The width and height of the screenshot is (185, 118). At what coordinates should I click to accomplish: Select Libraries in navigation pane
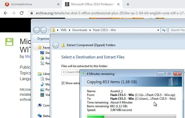44,74
